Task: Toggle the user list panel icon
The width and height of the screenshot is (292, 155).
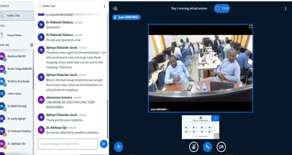Action: (115, 8)
